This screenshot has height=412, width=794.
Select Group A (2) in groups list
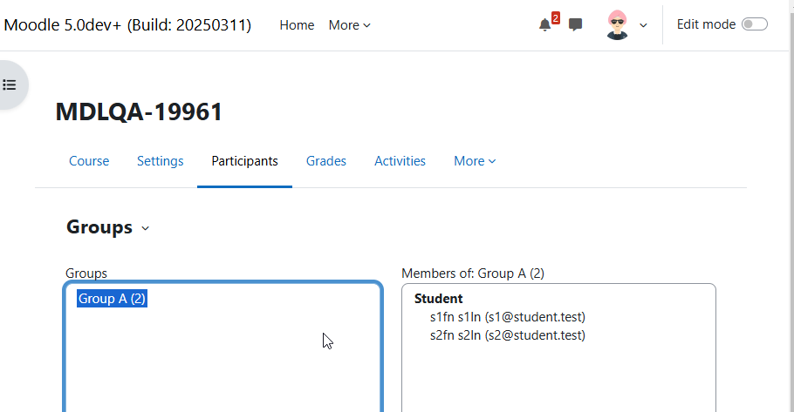[112, 299]
